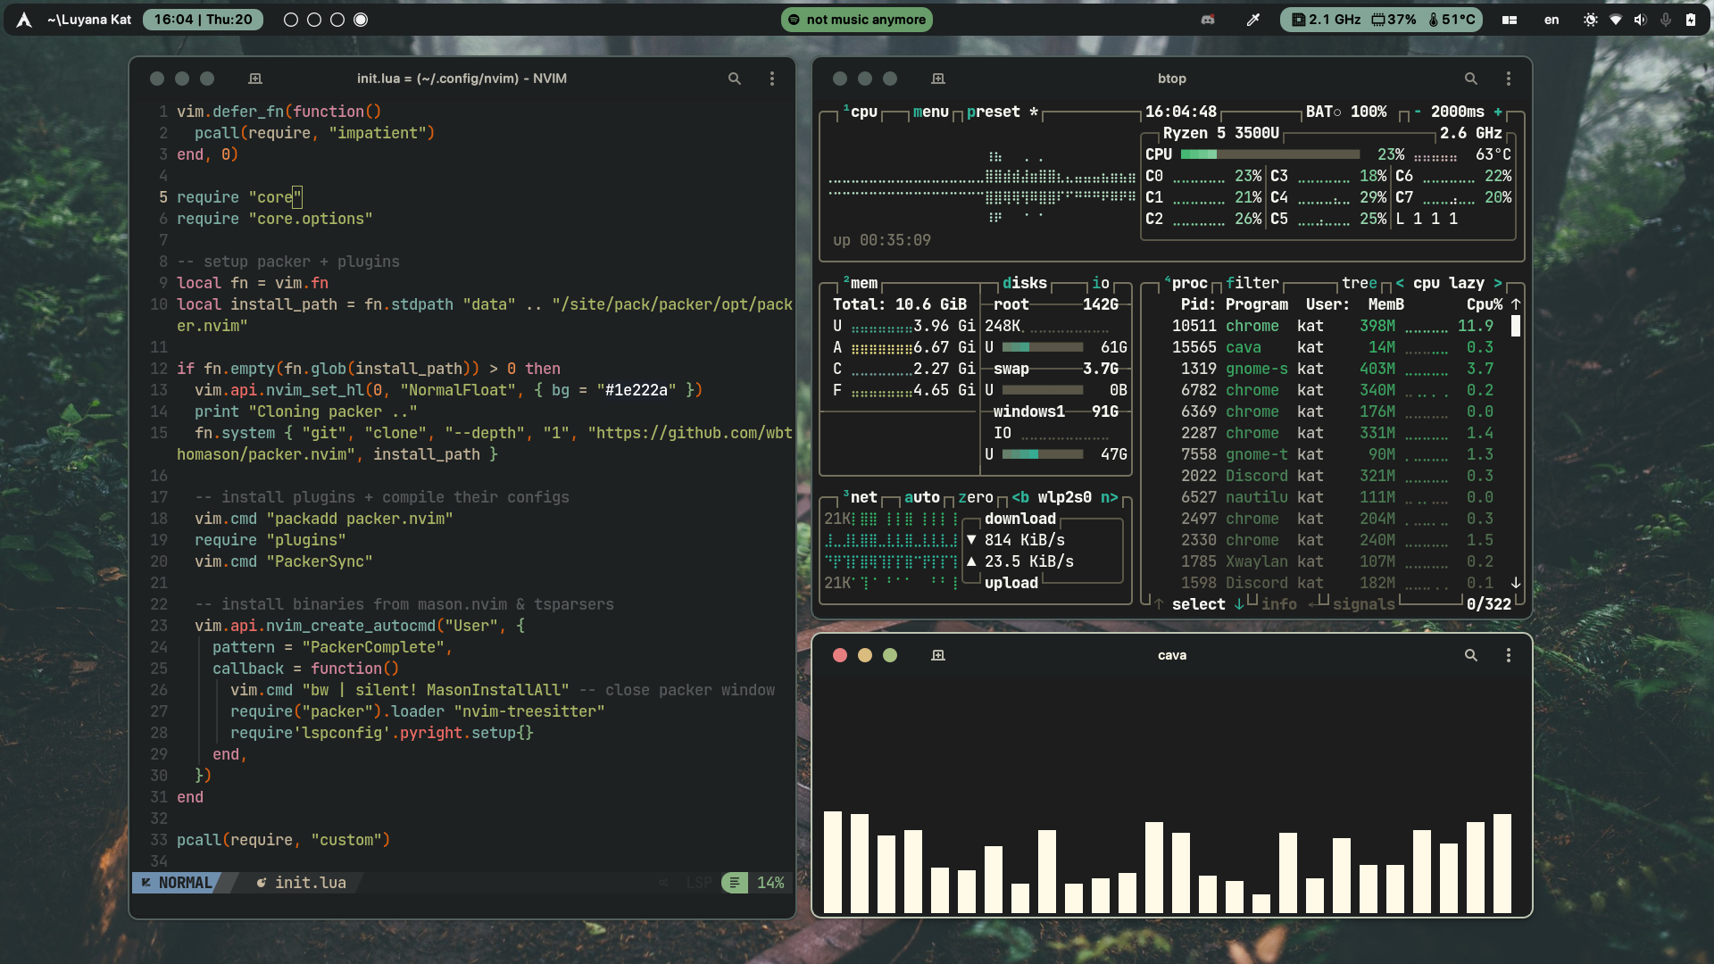
Task: Move process selection down with select arrow
Action: click(x=1239, y=604)
